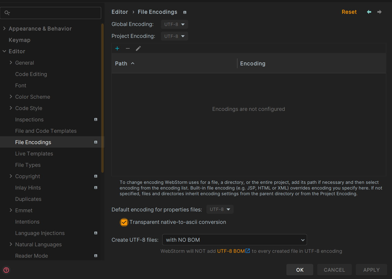The height and width of the screenshot is (279, 392).
Task: Expand the Copyright node
Action: click(x=11, y=176)
